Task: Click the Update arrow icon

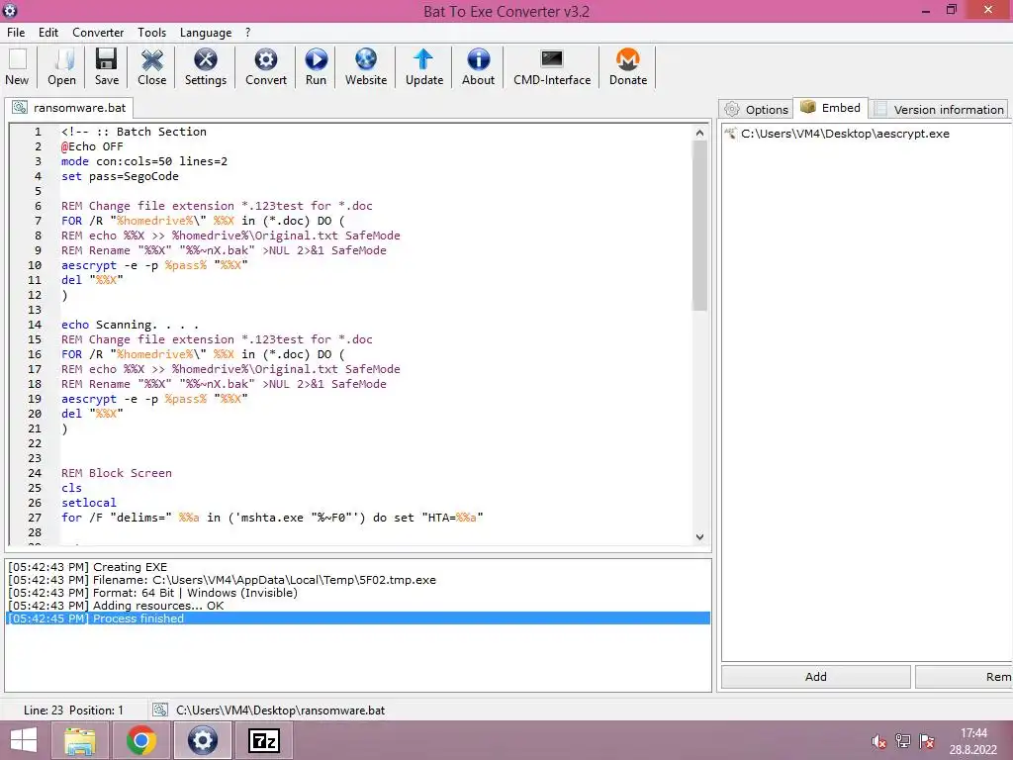Action: click(x=423, y=59)
